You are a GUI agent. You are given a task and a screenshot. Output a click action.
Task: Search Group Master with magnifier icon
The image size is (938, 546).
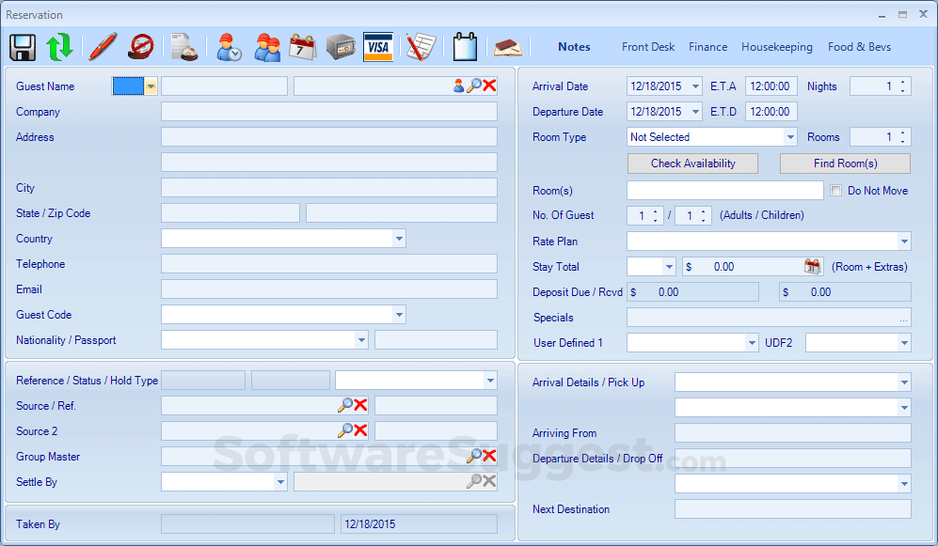point(474,457)
